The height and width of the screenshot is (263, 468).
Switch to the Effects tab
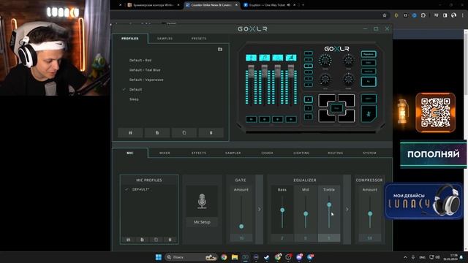click(x=199, y=153)
